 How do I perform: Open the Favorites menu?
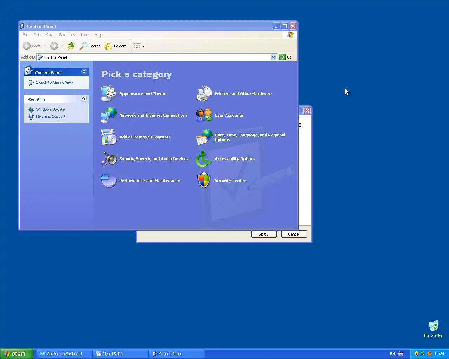(x=67, y=35)
